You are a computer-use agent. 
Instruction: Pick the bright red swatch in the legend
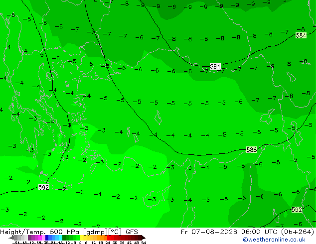coord(109,238)
